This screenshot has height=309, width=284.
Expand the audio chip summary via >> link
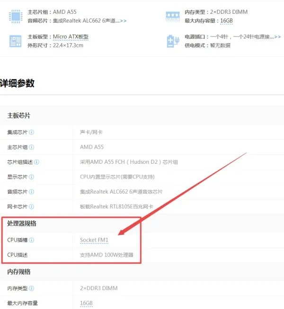(123, 21)
